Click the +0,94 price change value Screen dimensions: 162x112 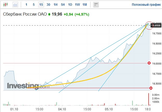[68, 14]
